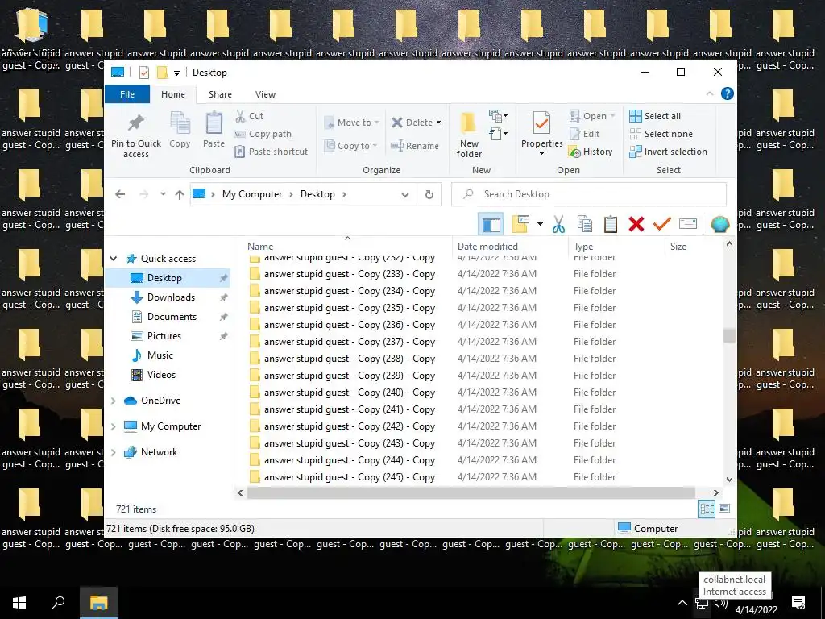The image size is (825, 619).
Task: Switch to the Home ribbon tab
Action: (173, 94)
